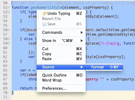Screen dimensions: 135x100
Task: Open Quick Outline from the menu
Action: point(61,75)
